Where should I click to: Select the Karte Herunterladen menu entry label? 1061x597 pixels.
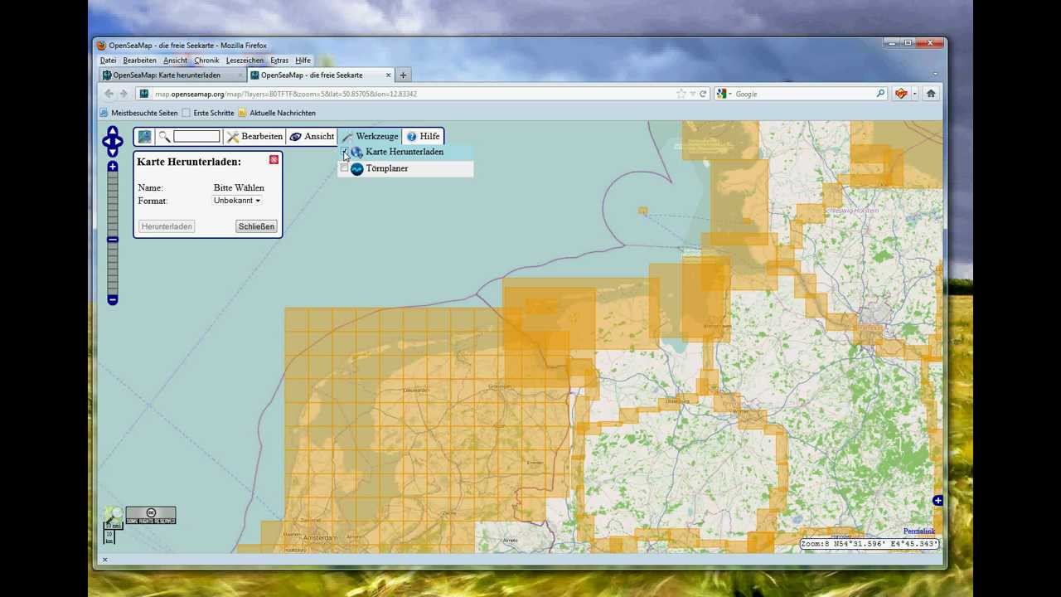[405, 152]
